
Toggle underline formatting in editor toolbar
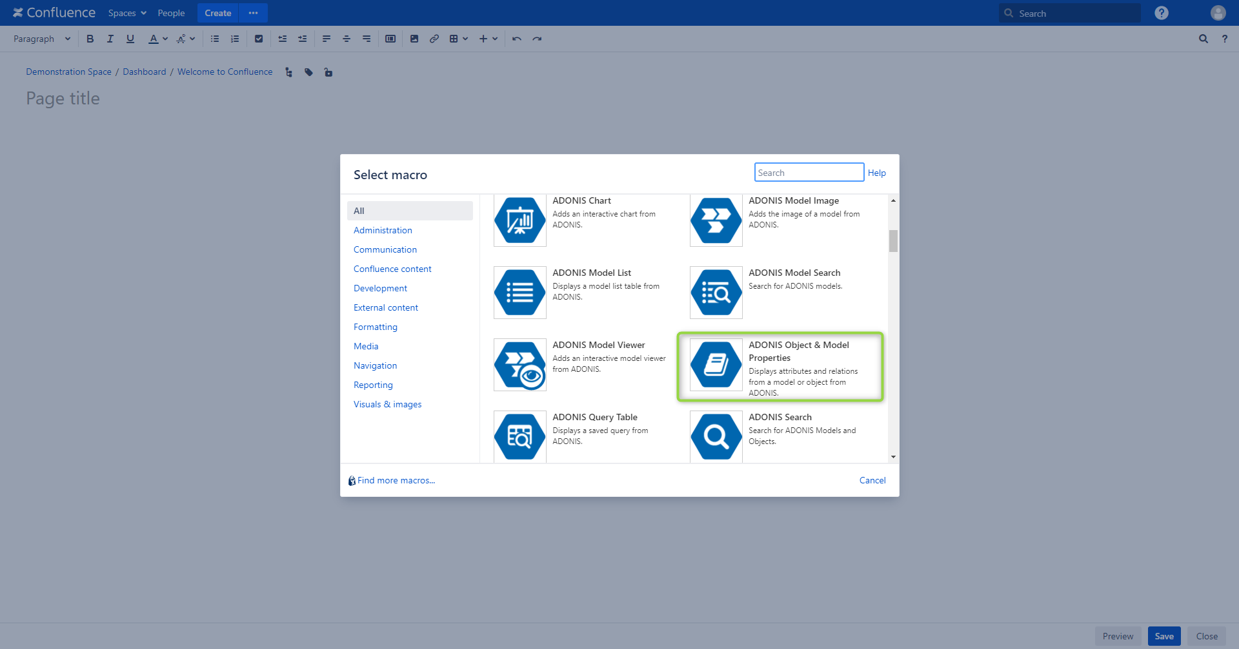click(130, 39)
